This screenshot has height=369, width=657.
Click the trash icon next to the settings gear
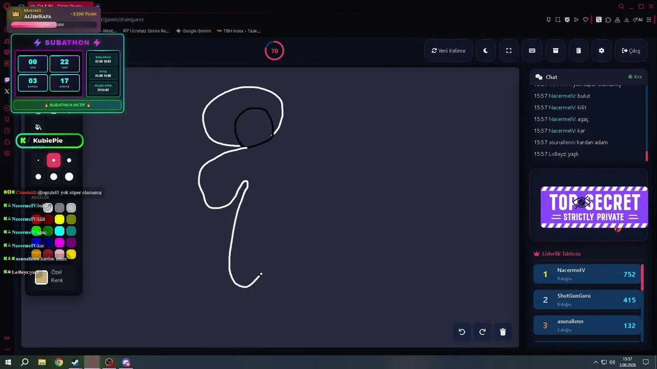click(x=578, y=51)
